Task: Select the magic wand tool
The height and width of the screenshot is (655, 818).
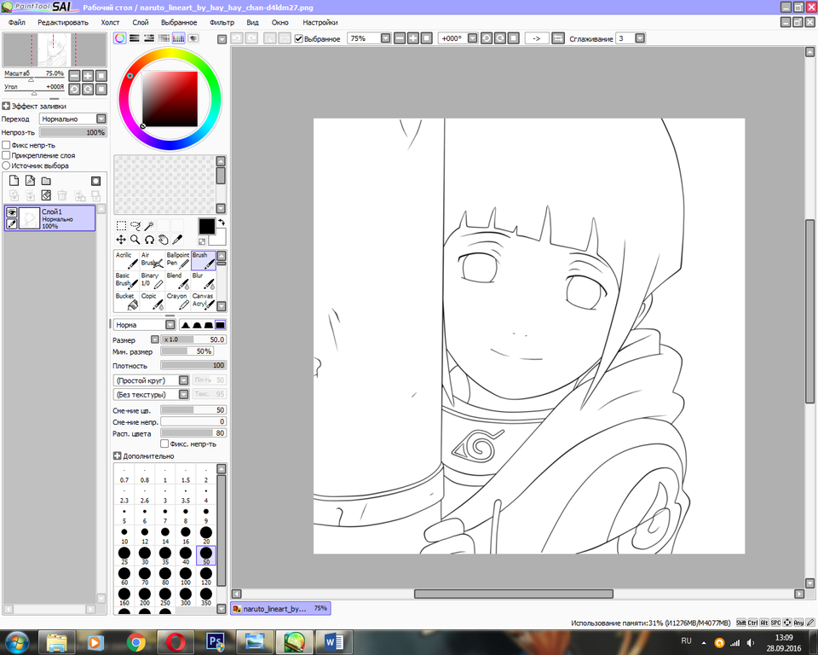Action: coord(149,226)
